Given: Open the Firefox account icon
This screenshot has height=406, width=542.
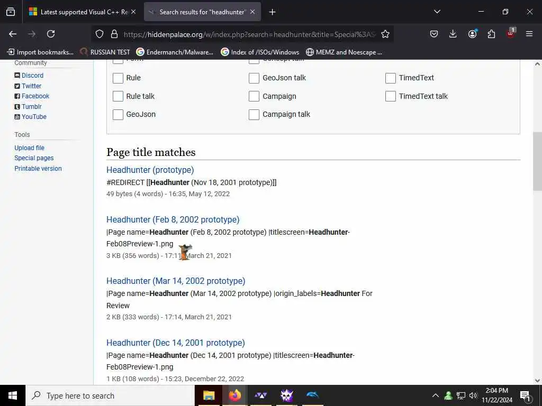Looking at the screenshot, I should click(x=472, y=34).
